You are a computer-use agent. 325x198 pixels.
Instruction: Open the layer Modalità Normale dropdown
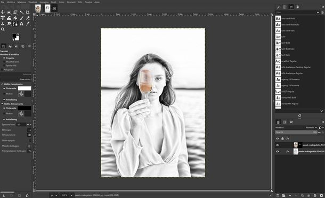[312, 128]
